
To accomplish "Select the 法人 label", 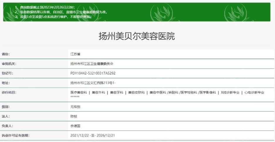I will click(x=6, y=116).
